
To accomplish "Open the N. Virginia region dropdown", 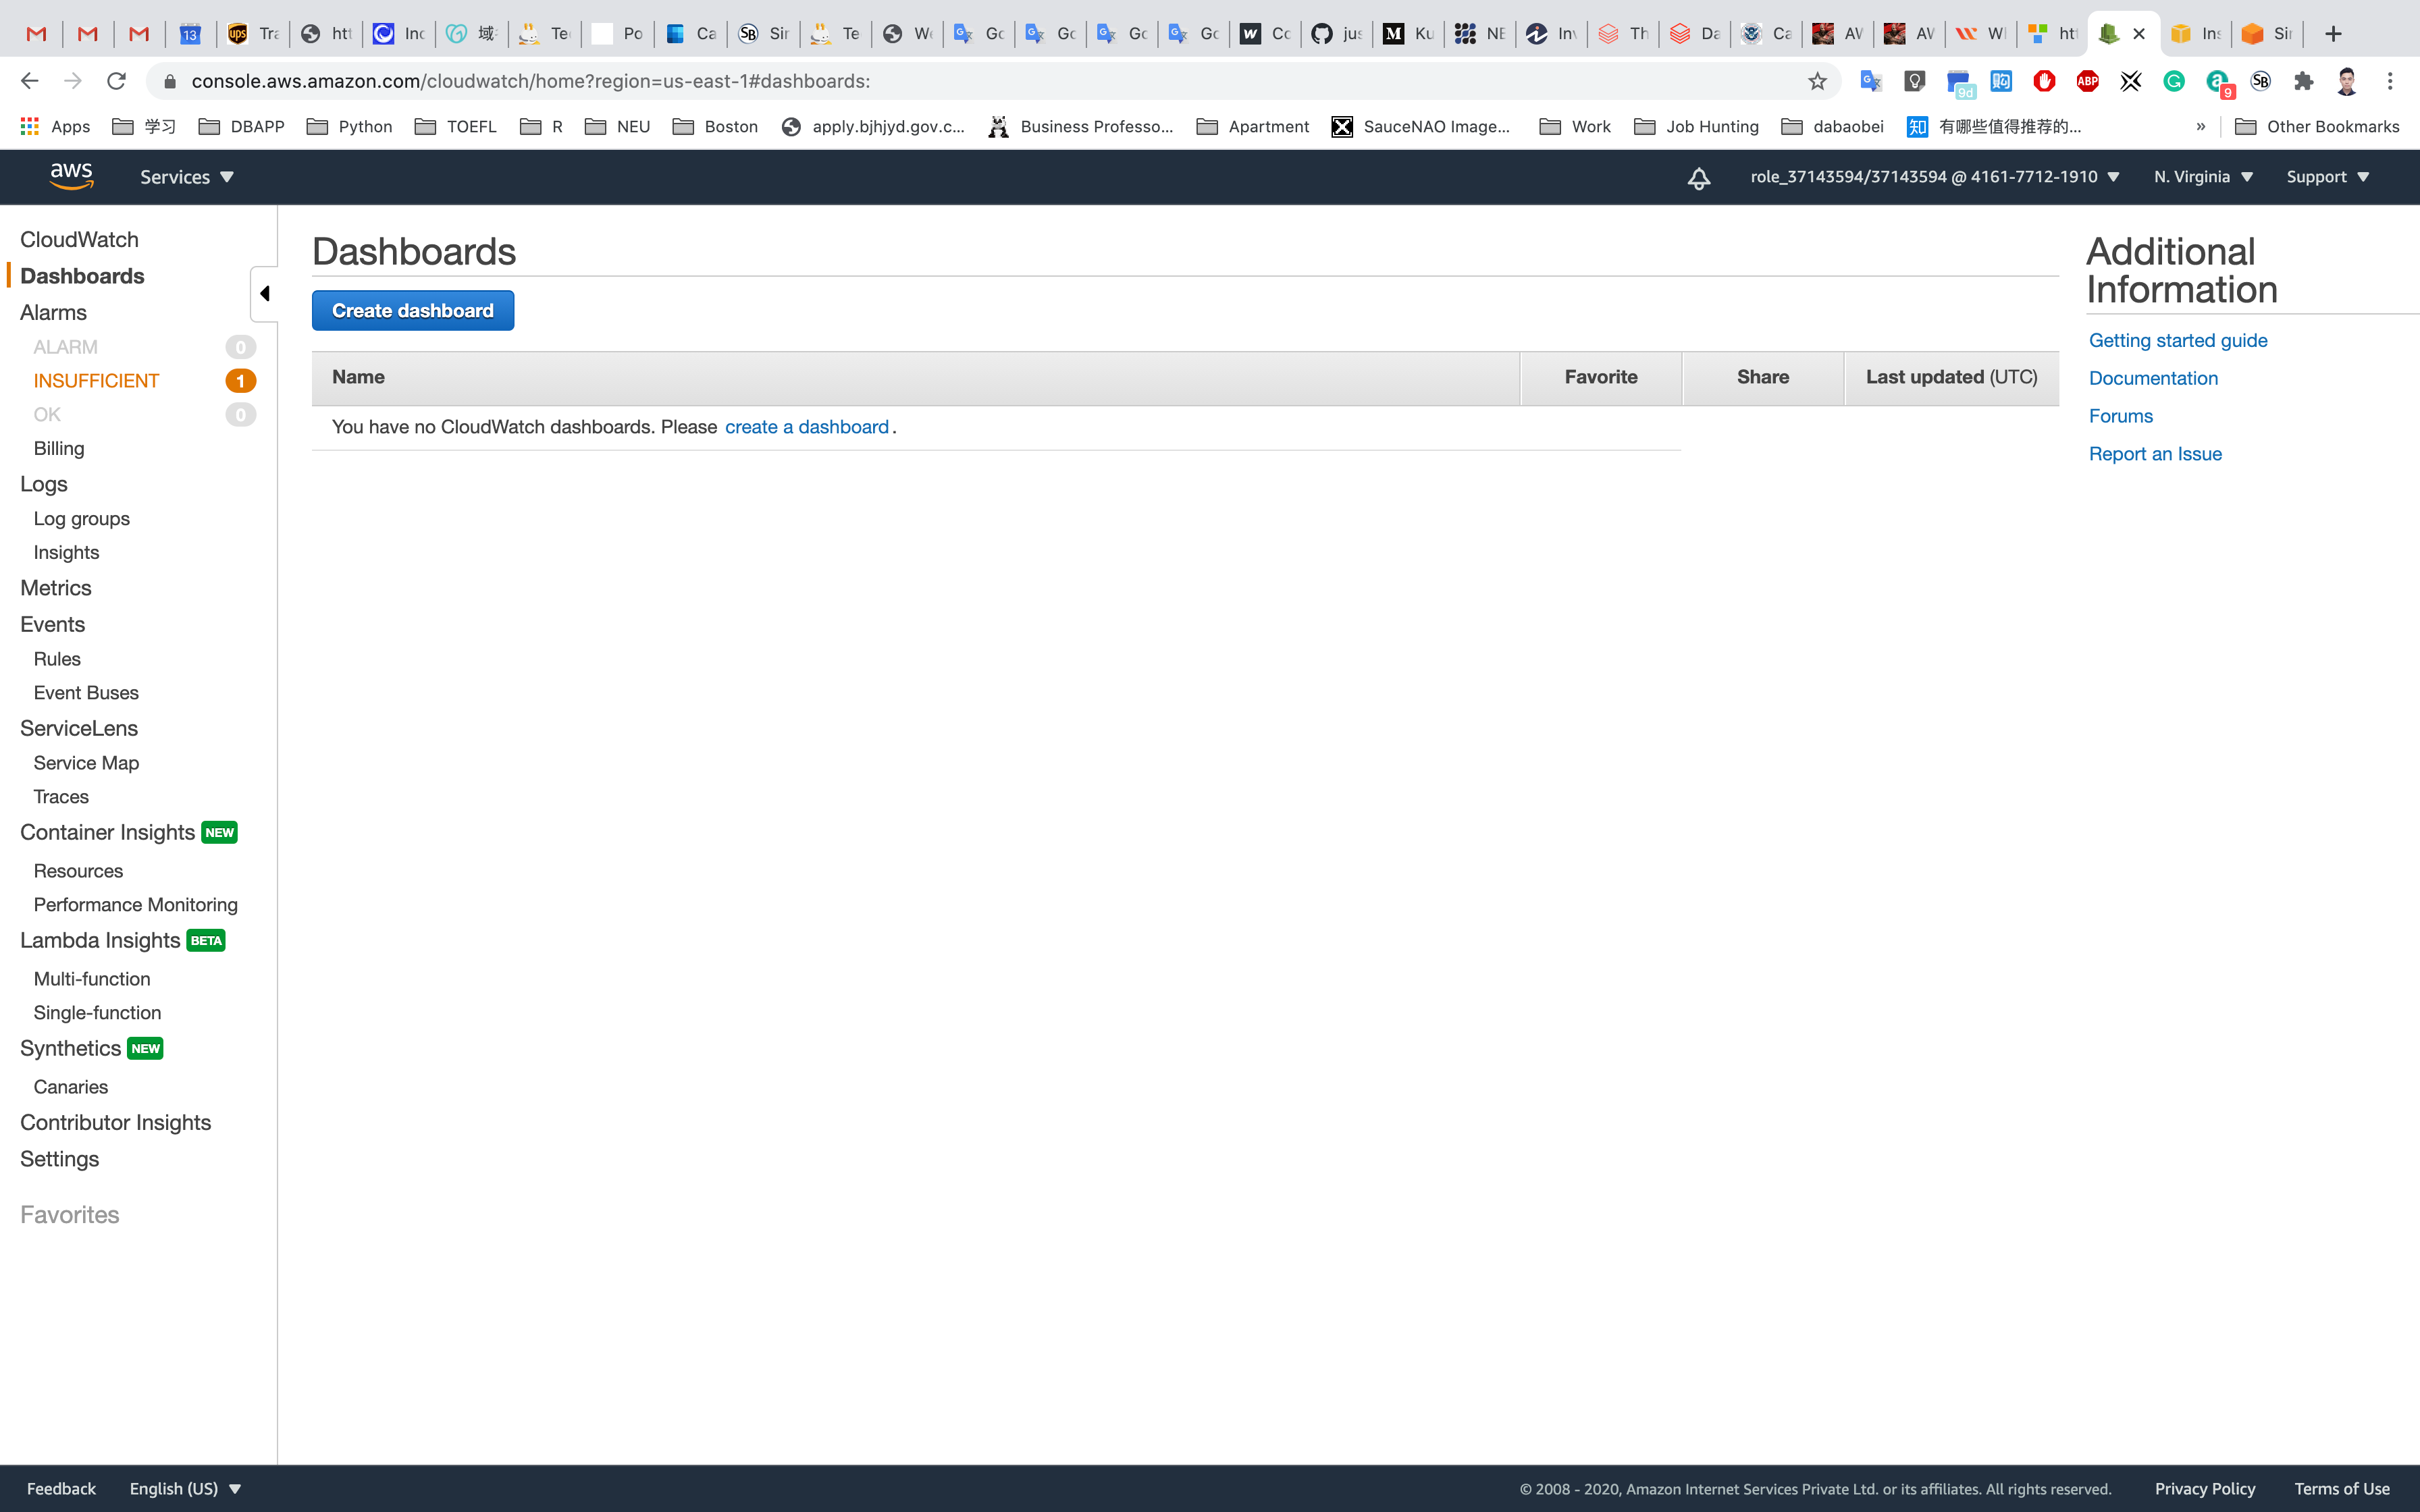I will tap(2203, 177).
